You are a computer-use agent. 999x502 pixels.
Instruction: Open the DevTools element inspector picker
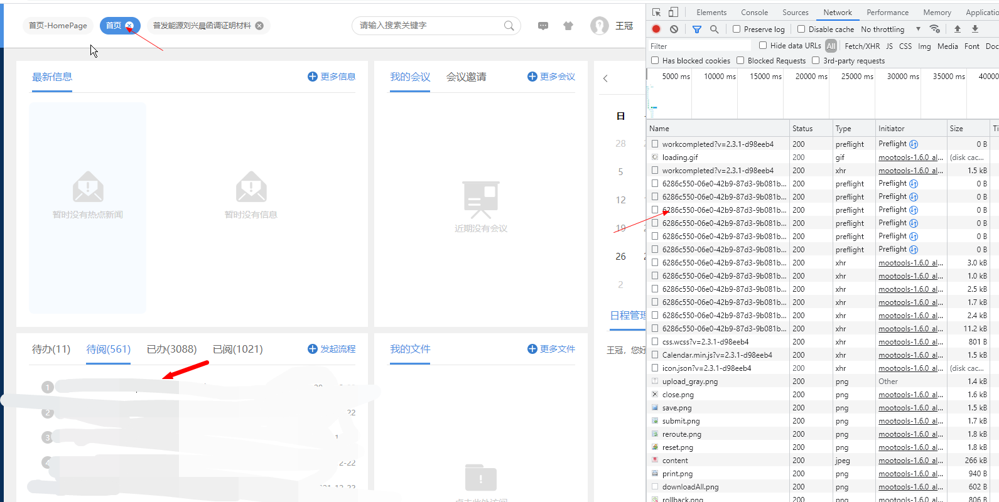[656, 13]
